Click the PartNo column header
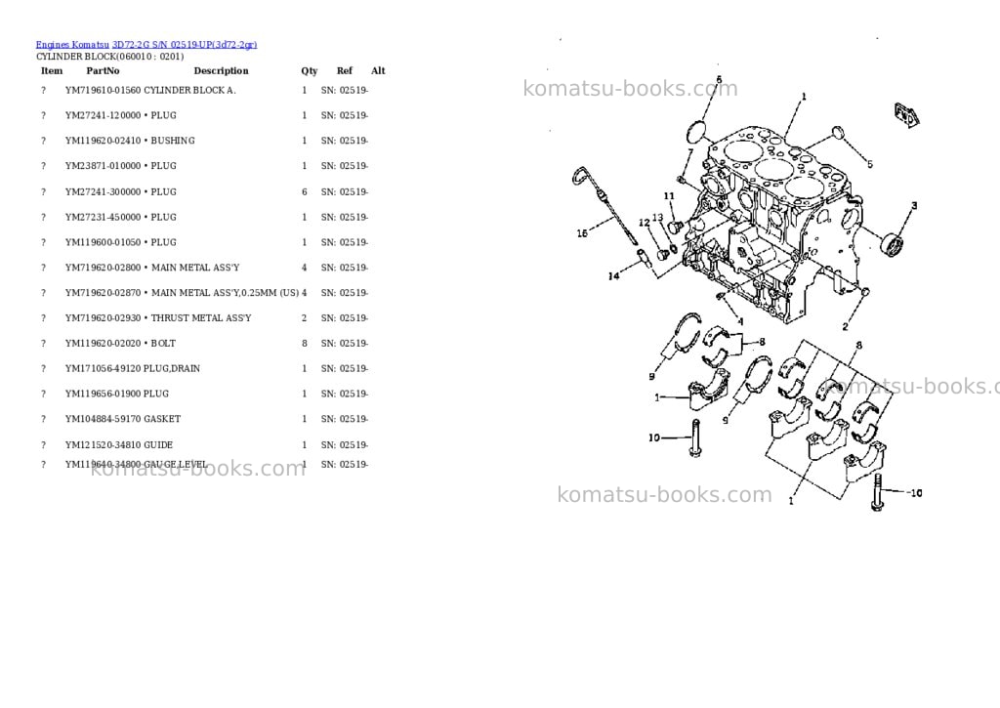The image size is (1000, 708). (x=103, y=70)
